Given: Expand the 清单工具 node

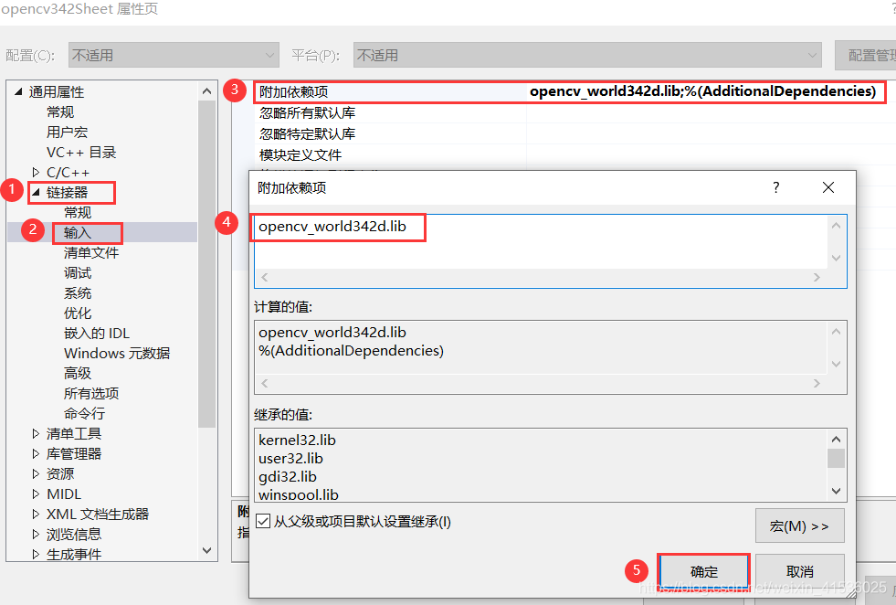Looking at the screenshot, I should (36, 433).
